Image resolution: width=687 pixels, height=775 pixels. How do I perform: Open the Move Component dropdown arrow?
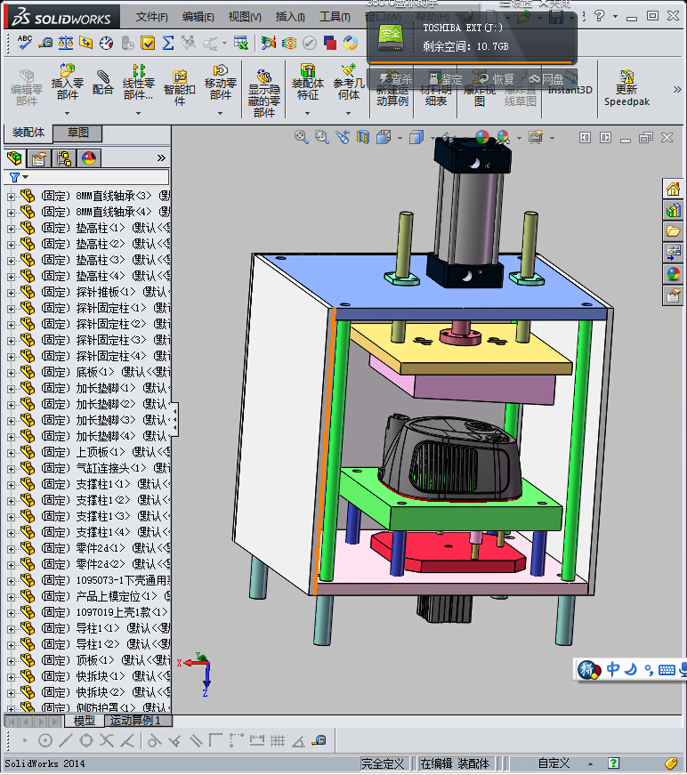click(x=221, y=113)
